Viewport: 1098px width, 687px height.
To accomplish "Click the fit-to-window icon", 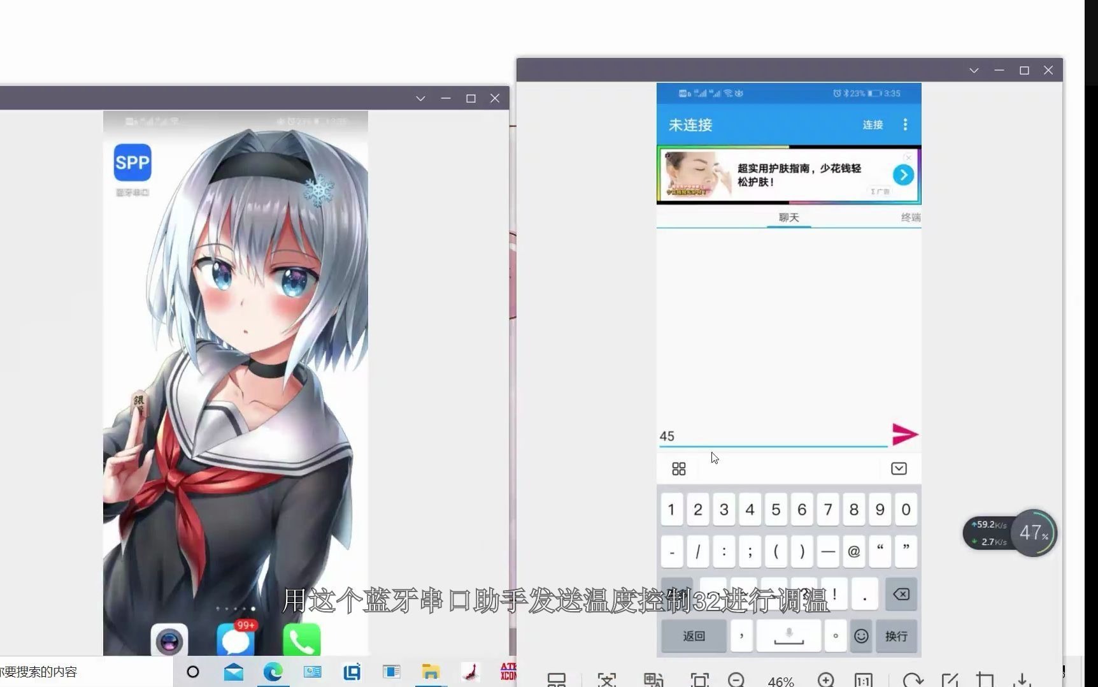I will click(x=699, y=680).
